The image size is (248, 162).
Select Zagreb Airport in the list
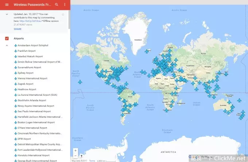pos(24,84)
